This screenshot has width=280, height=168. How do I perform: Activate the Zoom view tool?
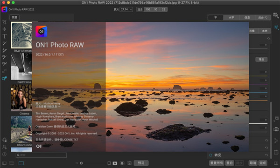tap(4, 78)
